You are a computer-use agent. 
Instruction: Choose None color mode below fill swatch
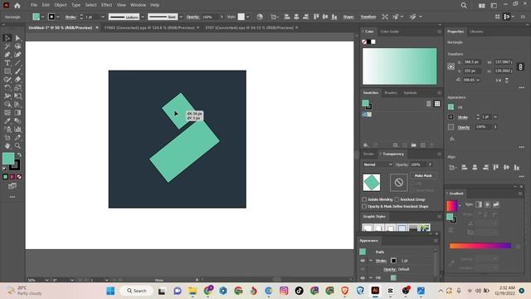(x=19, y=177)
